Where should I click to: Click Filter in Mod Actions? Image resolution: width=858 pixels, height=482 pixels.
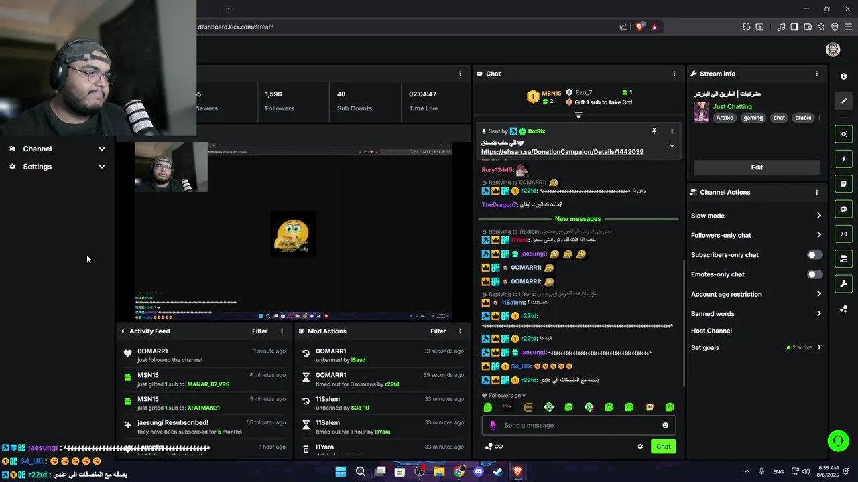click(438, 331)
